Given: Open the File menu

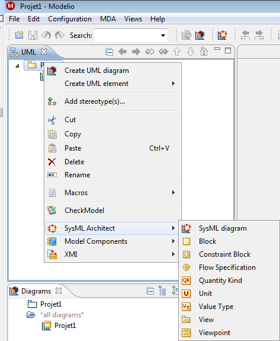Looking at the screenshot, I should point(14,19).
